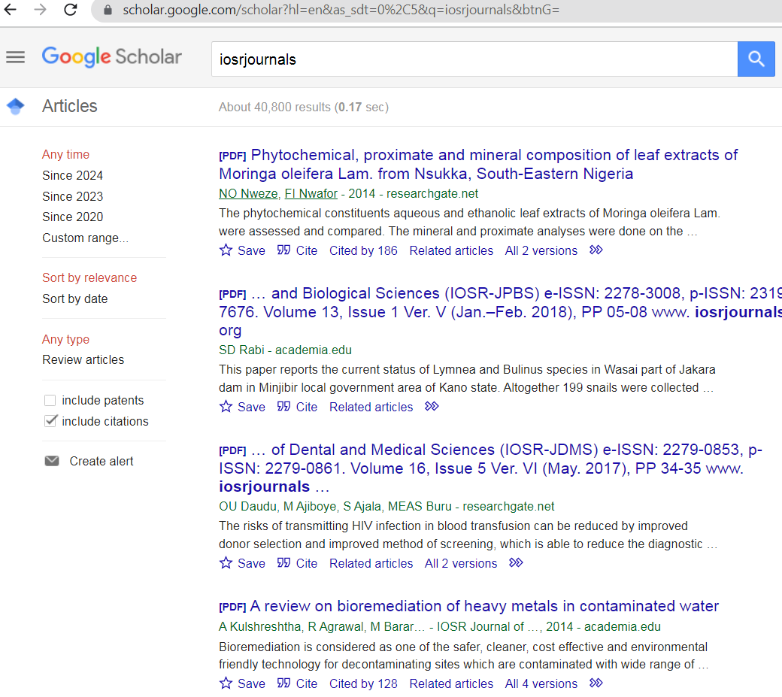
Task: Click Cite quote icon for bioremediation result
Action: (x=283, y=683)
